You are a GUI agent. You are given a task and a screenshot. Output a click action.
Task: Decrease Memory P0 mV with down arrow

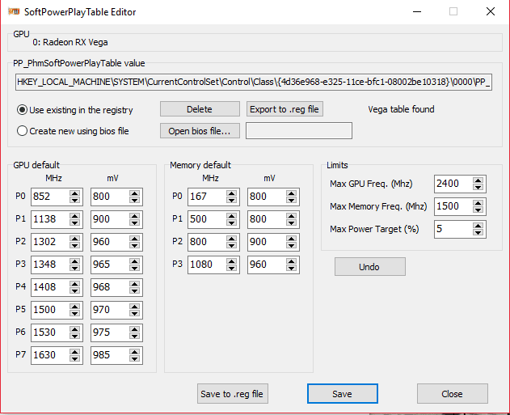click(x=291, y=200)
